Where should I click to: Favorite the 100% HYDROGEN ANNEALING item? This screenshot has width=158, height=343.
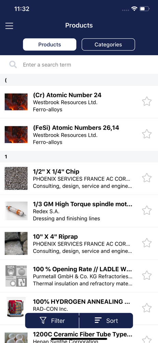[147, 308]
